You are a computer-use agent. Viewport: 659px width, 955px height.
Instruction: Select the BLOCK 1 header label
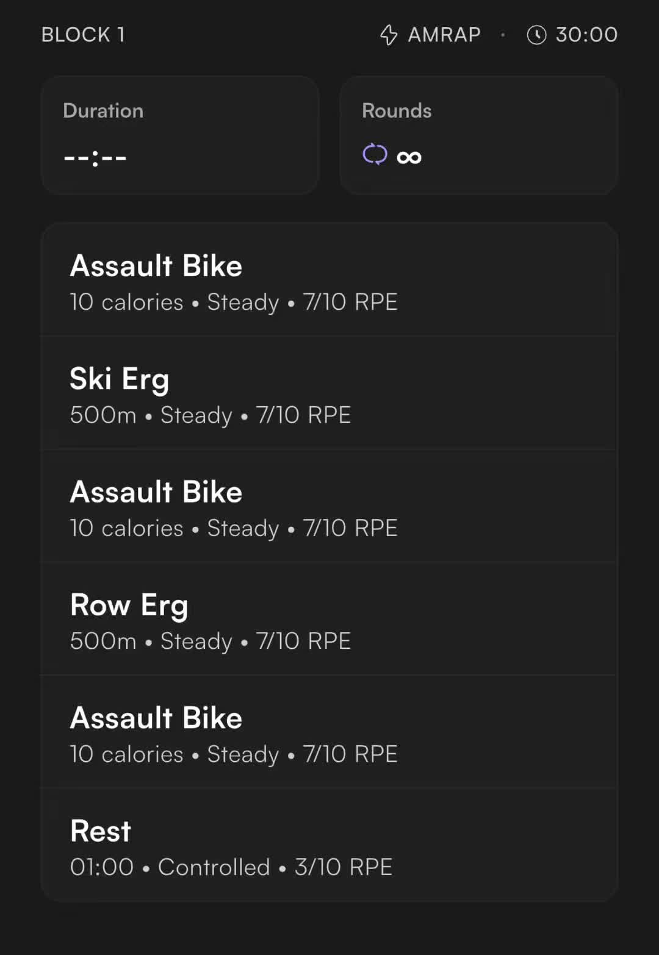[83, 35]
